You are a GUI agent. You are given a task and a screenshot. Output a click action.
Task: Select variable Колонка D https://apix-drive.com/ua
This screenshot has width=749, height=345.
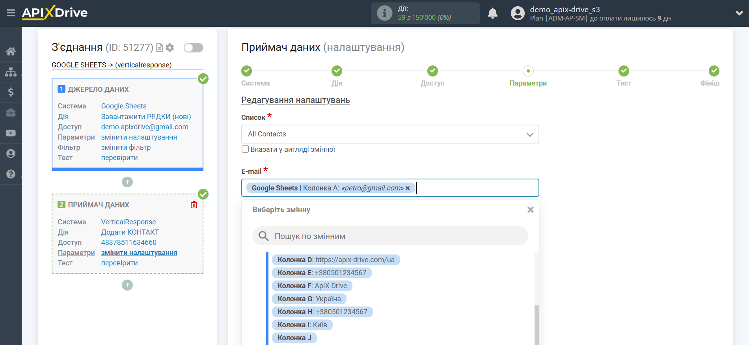click(336, 260)
